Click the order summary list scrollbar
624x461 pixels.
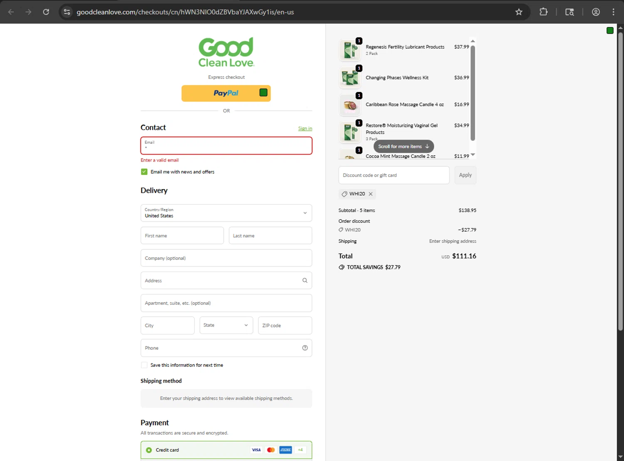click(473, 93)
